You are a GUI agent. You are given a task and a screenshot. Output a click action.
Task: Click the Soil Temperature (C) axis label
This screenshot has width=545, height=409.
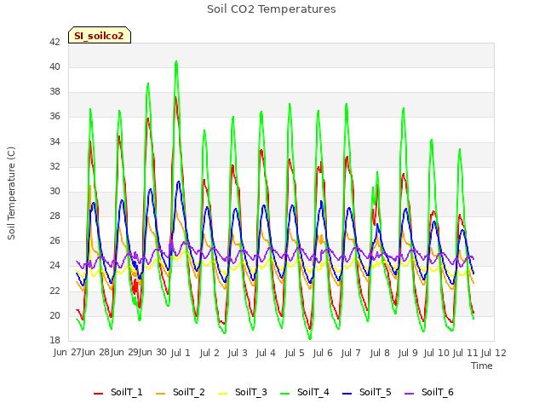click(x=11, y=193)
